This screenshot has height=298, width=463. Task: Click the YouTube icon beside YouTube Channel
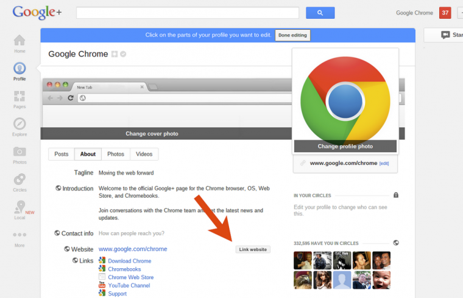coord(102,285)
